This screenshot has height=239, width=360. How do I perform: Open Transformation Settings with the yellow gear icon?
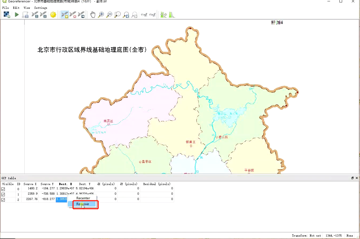53,15
